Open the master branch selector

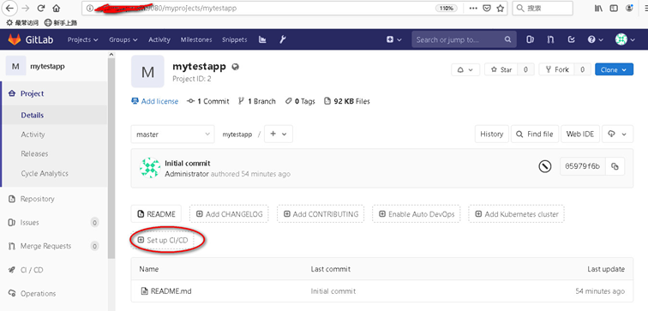[173, 135]
